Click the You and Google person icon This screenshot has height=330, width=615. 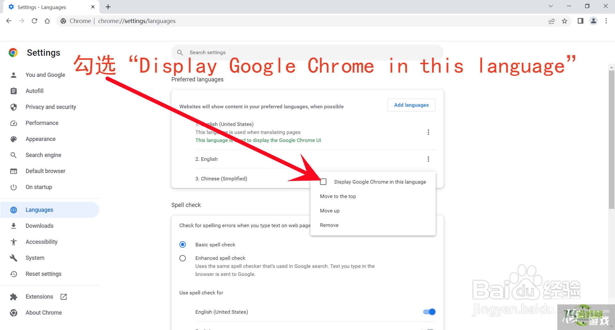click(13, 75)
